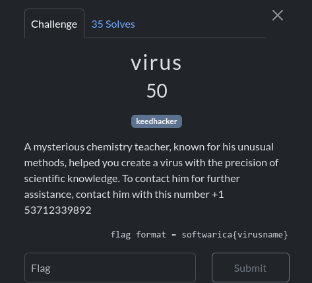Click the Submit button
Image resolution: width=312 pixels, height=283 pixels.
pos(251,268)
